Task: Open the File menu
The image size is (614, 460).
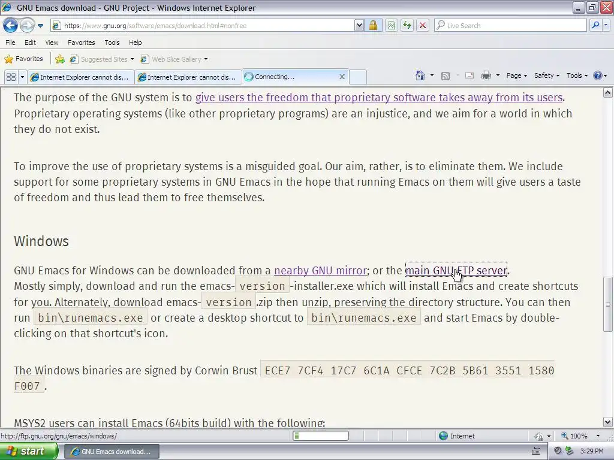Action: [11, 43]
